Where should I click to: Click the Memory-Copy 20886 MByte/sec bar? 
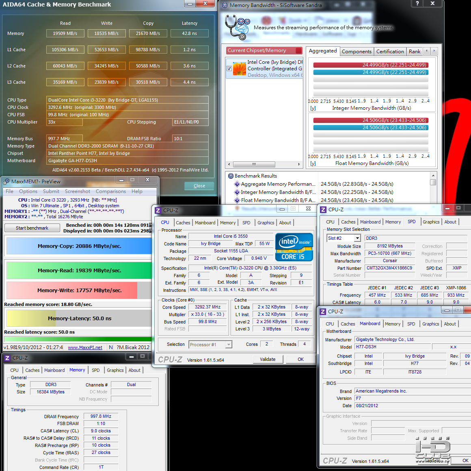pyautogui.click(x=79, y=246)
